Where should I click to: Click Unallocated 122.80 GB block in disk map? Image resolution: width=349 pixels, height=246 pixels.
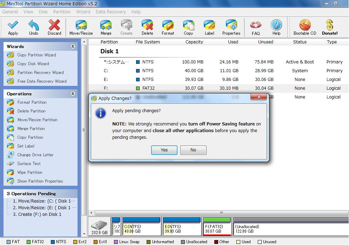291,226
